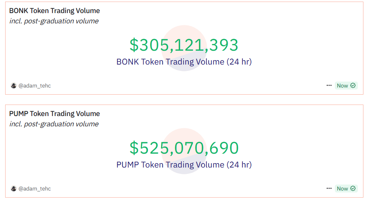Click the PUMP panel's "incl. post-graduation volume" subtitle
Screen dimensions: 367x200
pos(54,124)
